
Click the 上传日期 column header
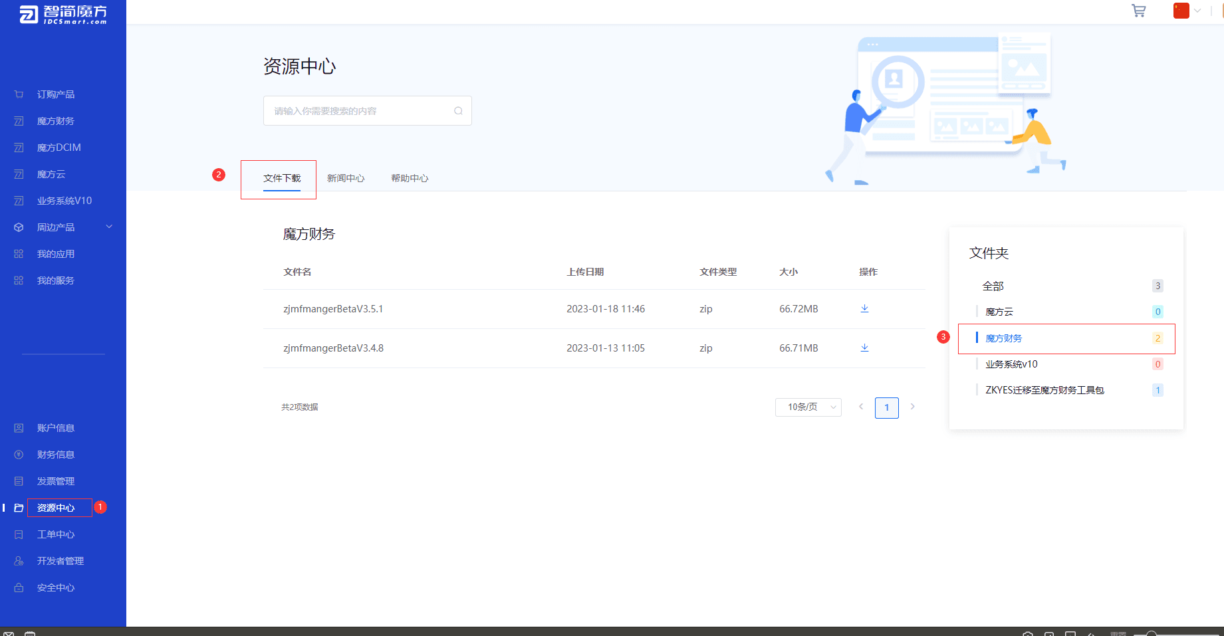585,272
